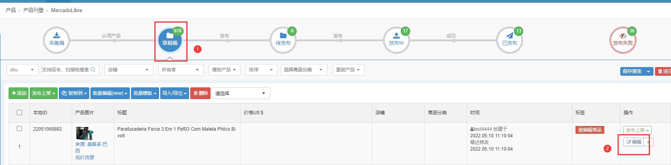Open the 批量编辑(new) bulk edit menu
671x165 pixels.
click(x=110, y=93)
